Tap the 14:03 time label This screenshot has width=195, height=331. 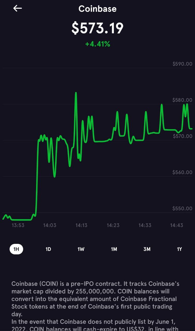coord(50,225)
